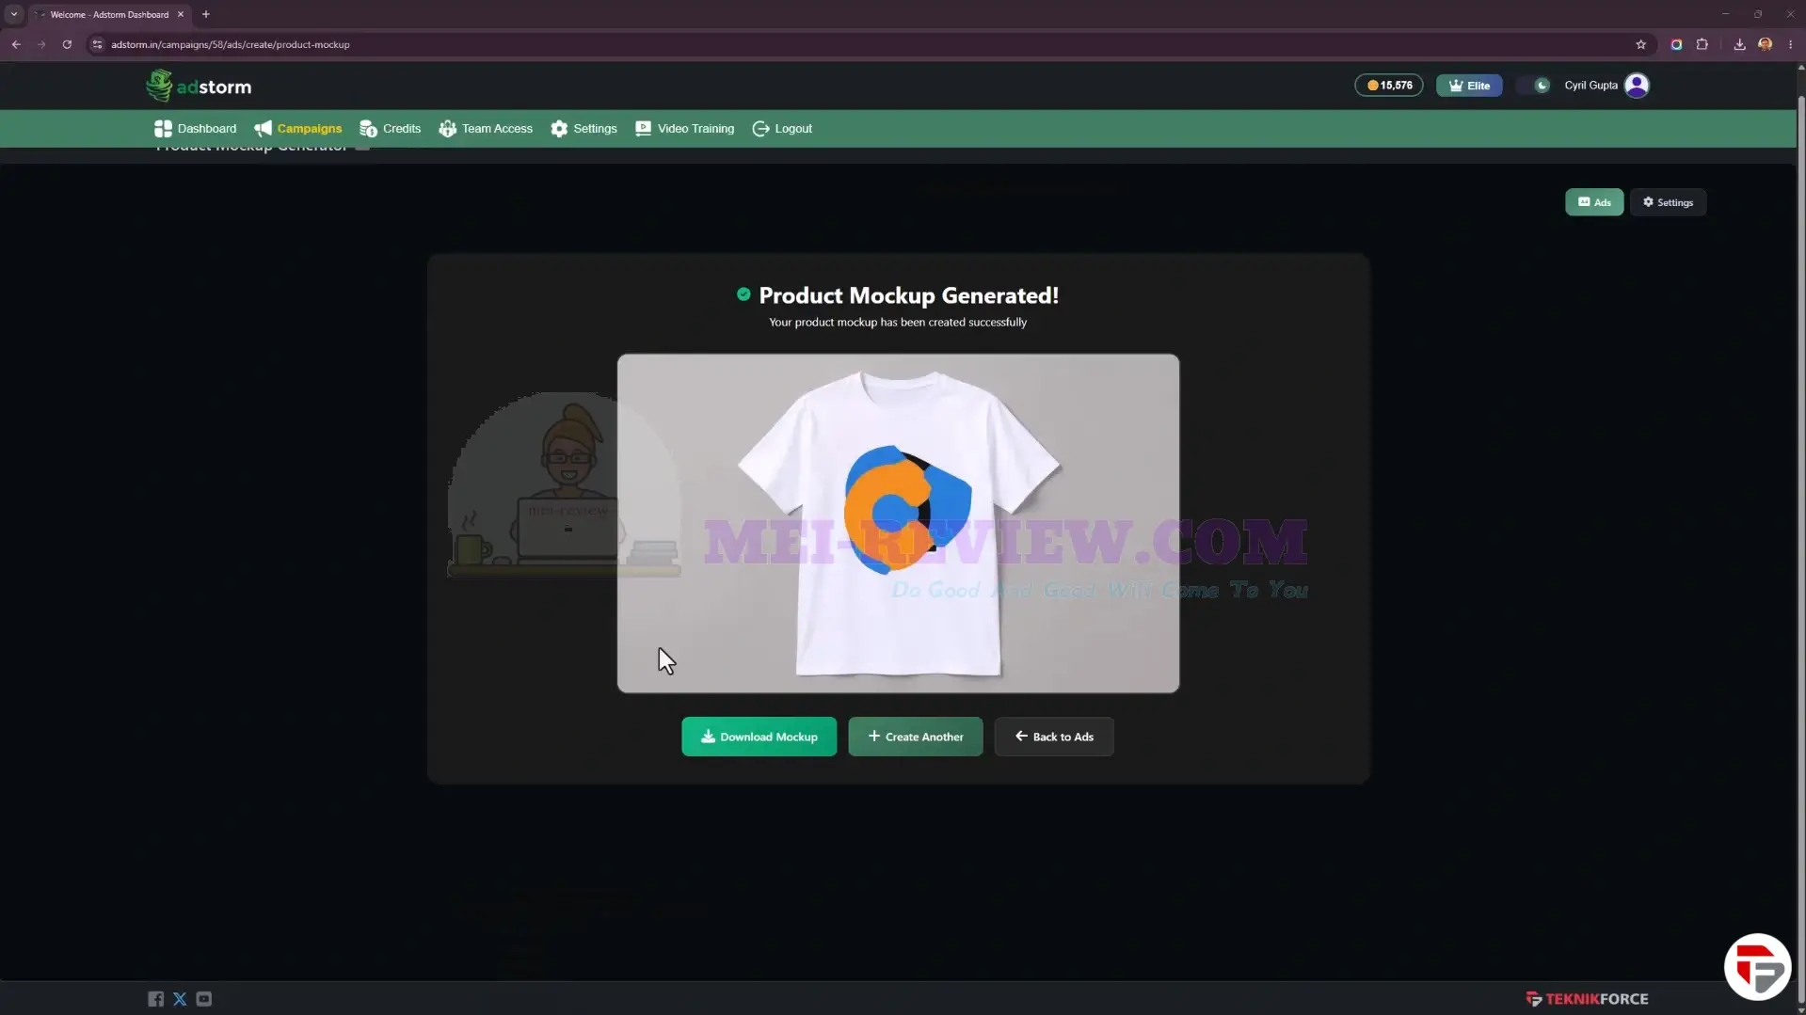
Task: Click the Download Mockup button
Action: [759, 737]
